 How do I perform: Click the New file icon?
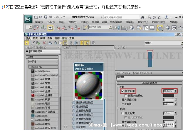click(36, 17)
